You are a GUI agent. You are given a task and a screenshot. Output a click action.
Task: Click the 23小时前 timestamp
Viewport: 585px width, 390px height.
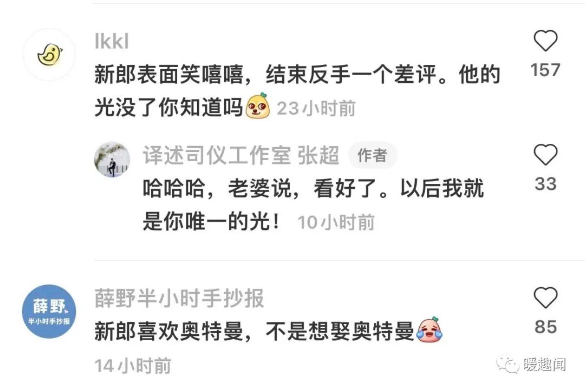click(316, 108)
